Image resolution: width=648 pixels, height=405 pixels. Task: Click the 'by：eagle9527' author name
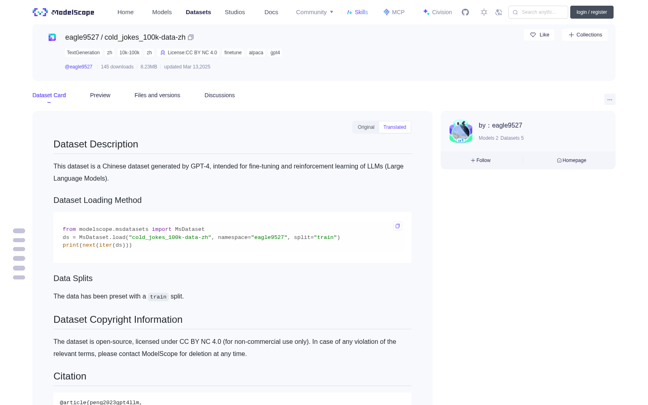tap(501, 126)
